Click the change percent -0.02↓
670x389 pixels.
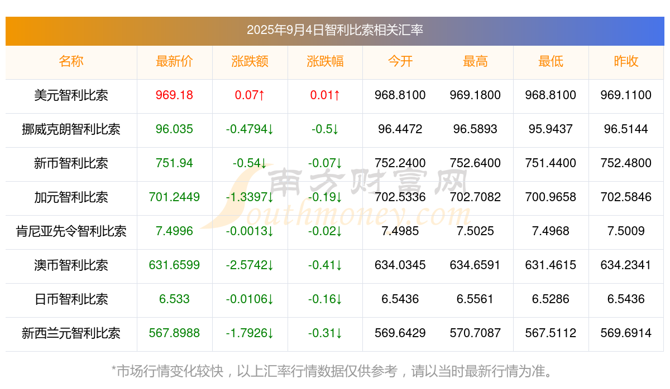(x=325, y=231)
